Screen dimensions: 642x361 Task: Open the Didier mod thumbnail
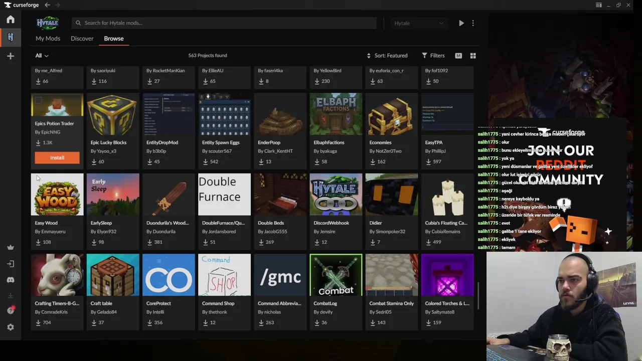(392, 195)
